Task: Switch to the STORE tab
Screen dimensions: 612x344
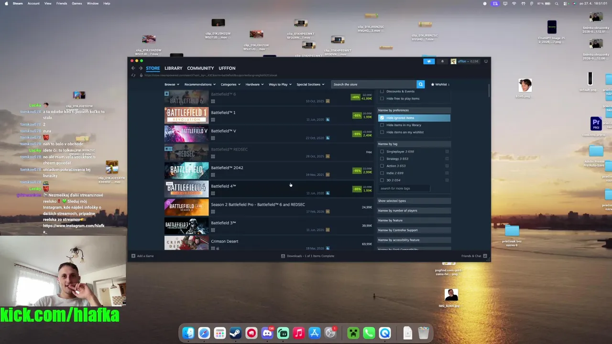Action: pos(153,68)
